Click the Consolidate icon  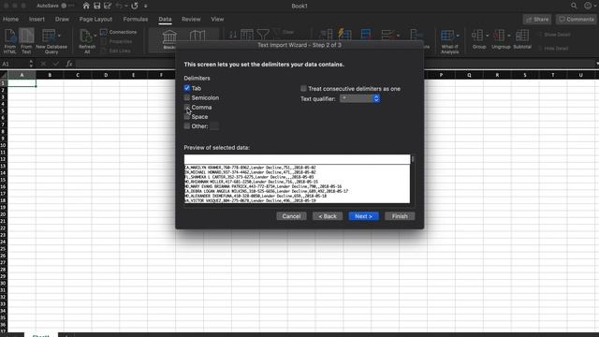click(416, 36)
